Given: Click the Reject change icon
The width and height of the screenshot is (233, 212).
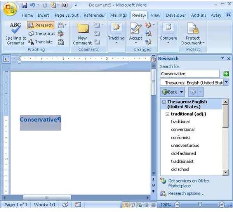Looking at the screenshot, I should tap(148, 25).
